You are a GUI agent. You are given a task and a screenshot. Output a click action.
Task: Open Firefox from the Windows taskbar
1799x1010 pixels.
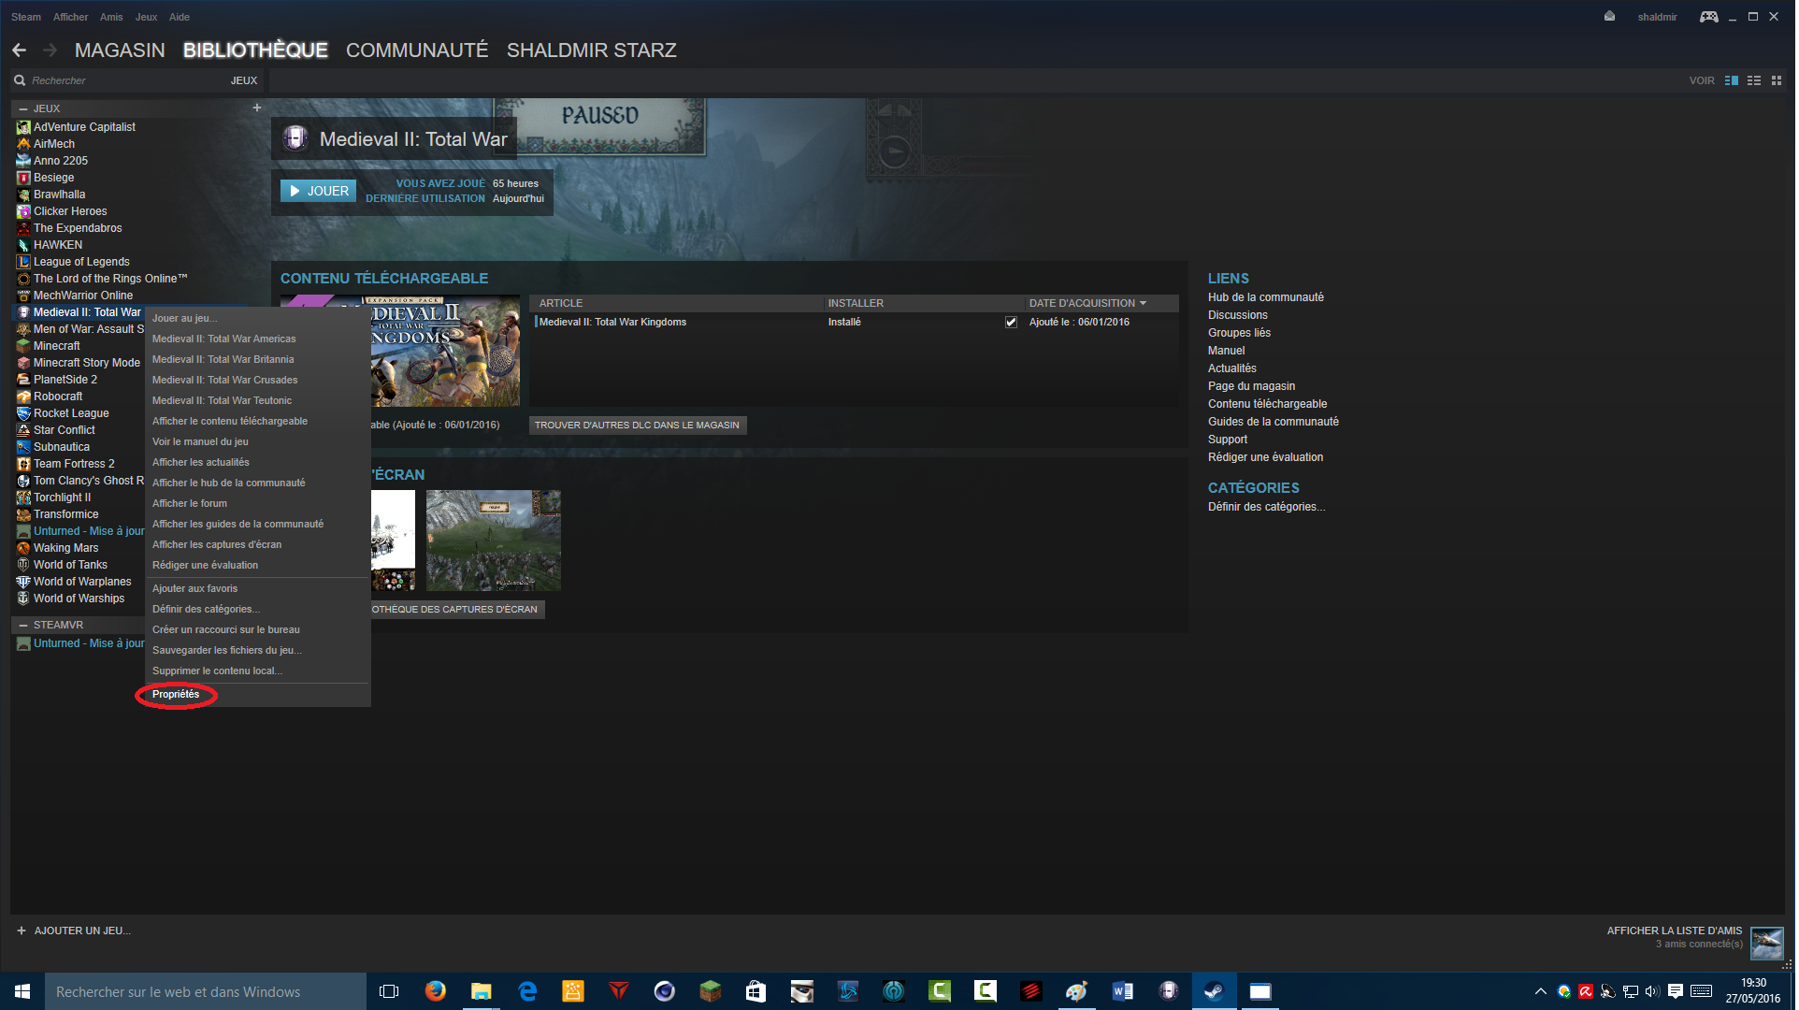pos(436,991)
